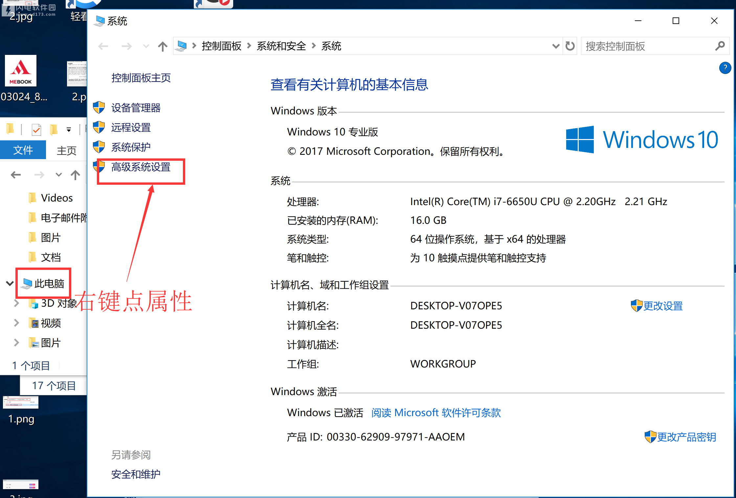This screenshot has width=736, height=498.
Task: Minimize the System window
Action: [x=638, y=21]
